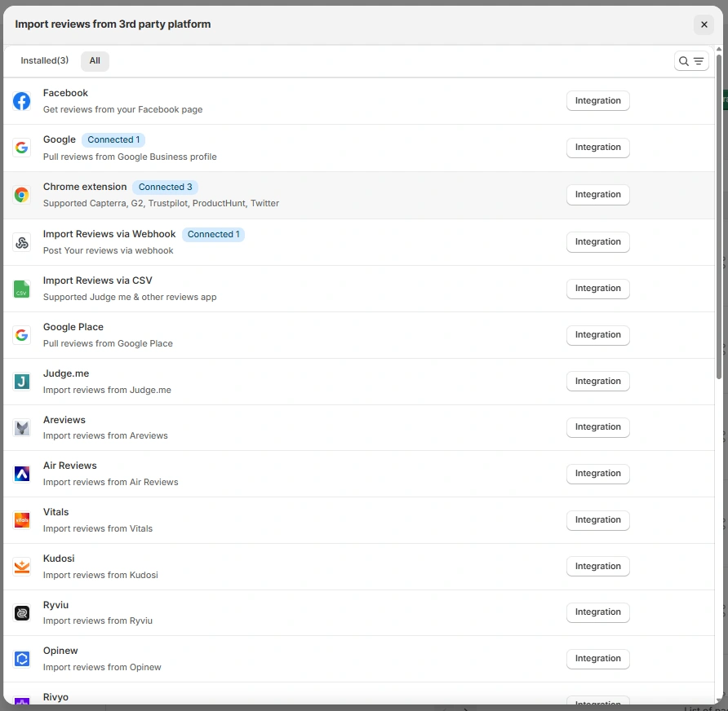Click the Chrome extension icon
728x711 pixels.
click(x=21, y=194)
